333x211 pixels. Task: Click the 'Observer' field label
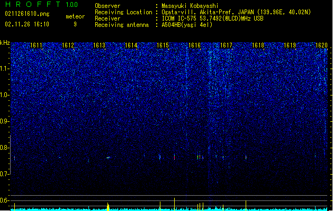pos(107,6)
